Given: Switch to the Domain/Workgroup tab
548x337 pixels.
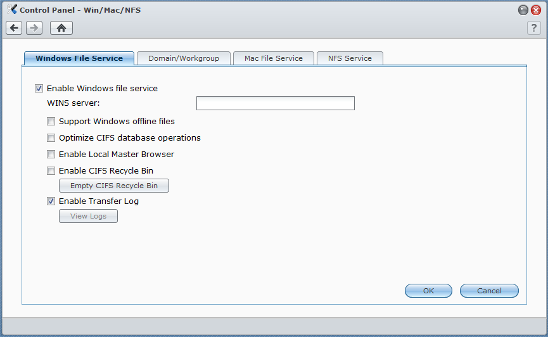Looking at the screenshot, I should [x=184, y=58].
